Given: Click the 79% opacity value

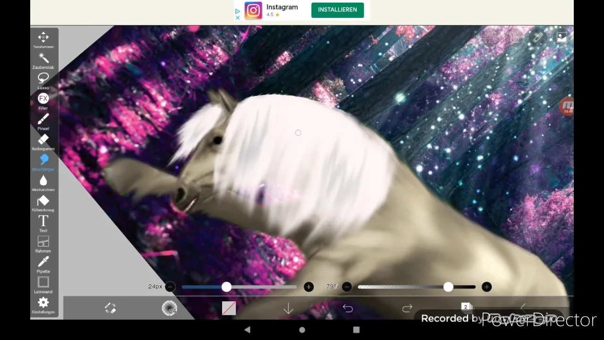Looking at the screenshot, I should click(332, 287).
